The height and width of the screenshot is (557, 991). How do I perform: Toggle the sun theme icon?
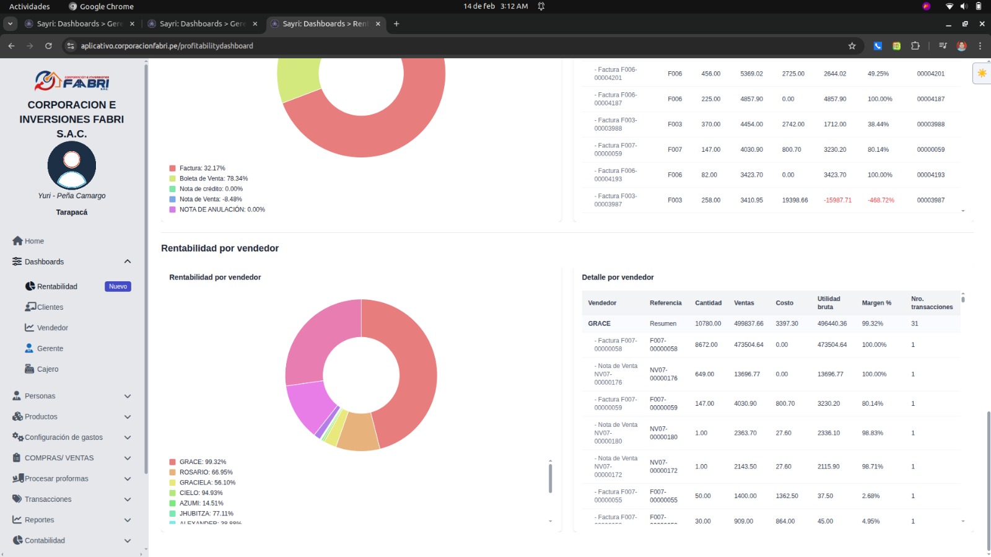tap(982, 73)
